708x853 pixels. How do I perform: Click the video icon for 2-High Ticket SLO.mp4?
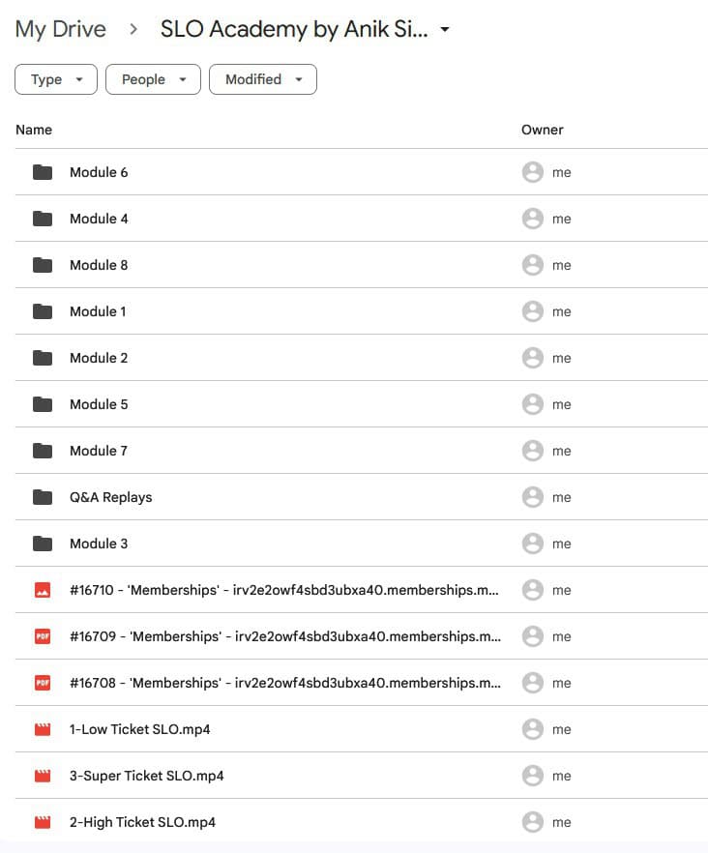point(43,822)
